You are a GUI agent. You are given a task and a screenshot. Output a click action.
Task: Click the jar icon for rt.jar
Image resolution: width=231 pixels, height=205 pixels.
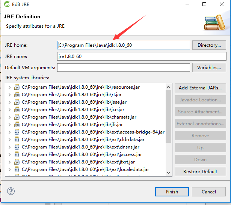pyautogui.click(x=17, y=95)
